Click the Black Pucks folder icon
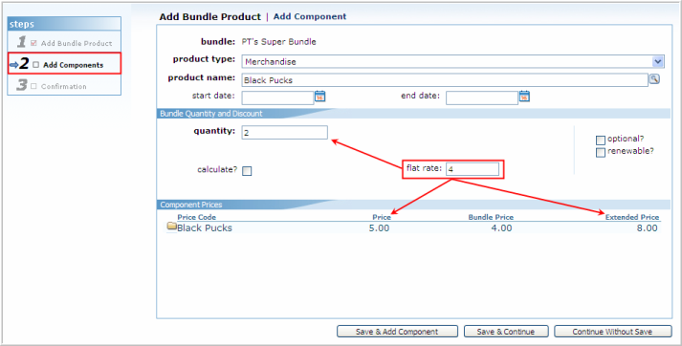682x346 pixels. (172, 226)
